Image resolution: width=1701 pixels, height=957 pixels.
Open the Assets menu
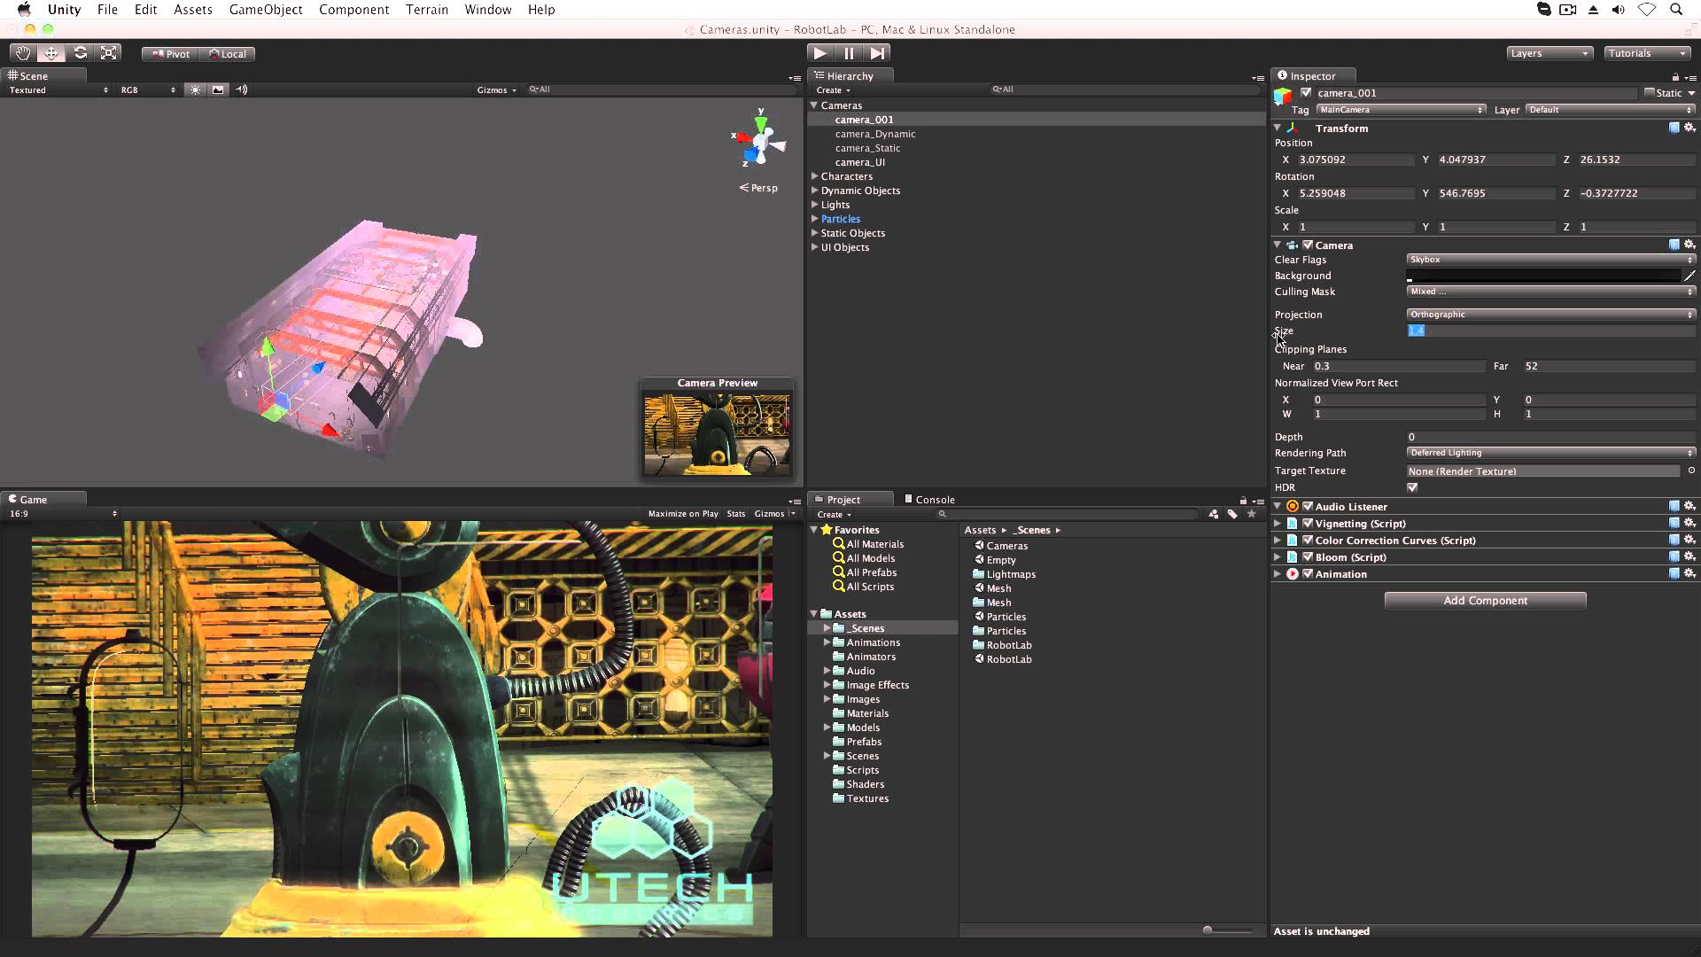(192, 10)
